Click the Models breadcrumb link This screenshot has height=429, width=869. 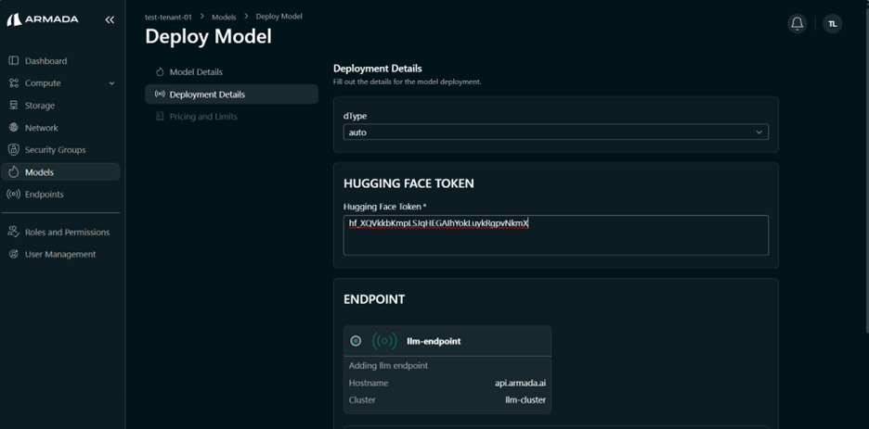(x=224, y=17)
